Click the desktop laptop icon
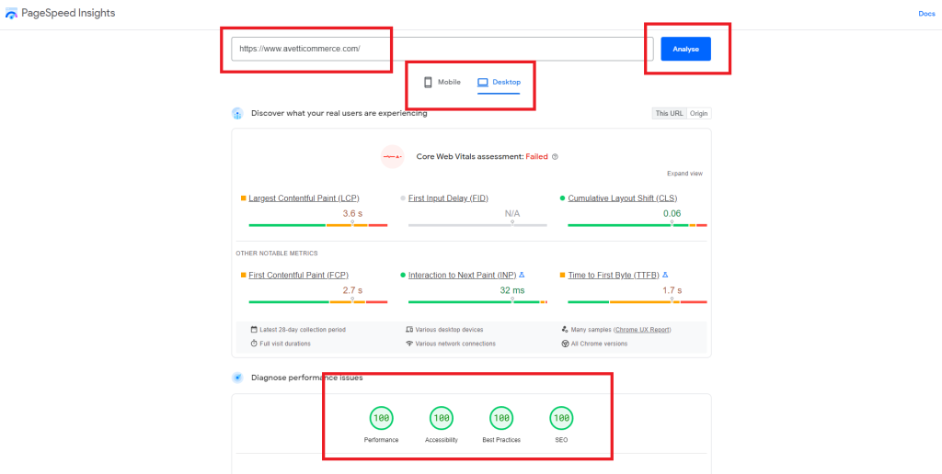The width and height of the screenshot is (942, 474). 483,82
